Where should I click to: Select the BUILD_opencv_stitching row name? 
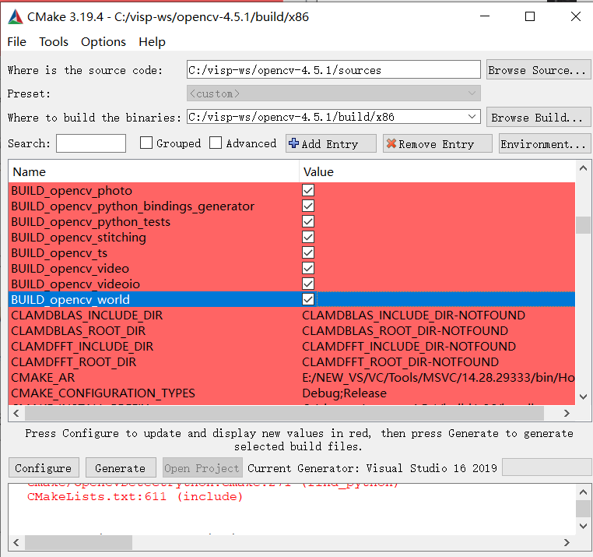coord(79,237)
